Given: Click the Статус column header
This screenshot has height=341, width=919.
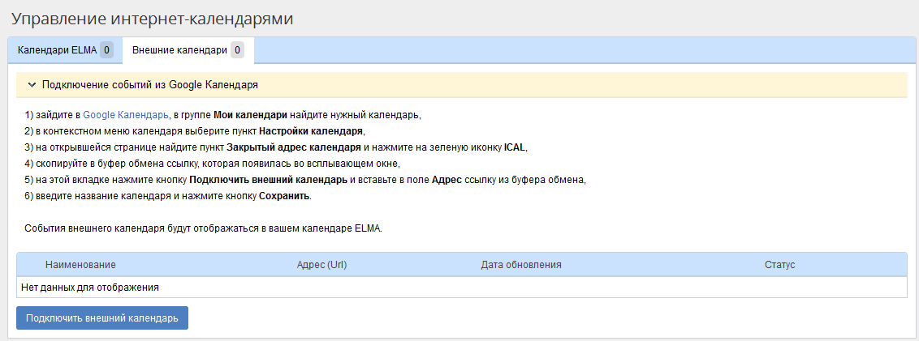Looking at the screenshot, I should click(779, 265).
